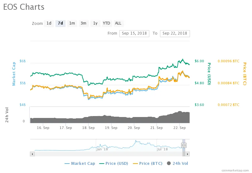Toggle Price (USD) series in legend
The height and width of the screenshot is (173, 252).
(114, 164)
